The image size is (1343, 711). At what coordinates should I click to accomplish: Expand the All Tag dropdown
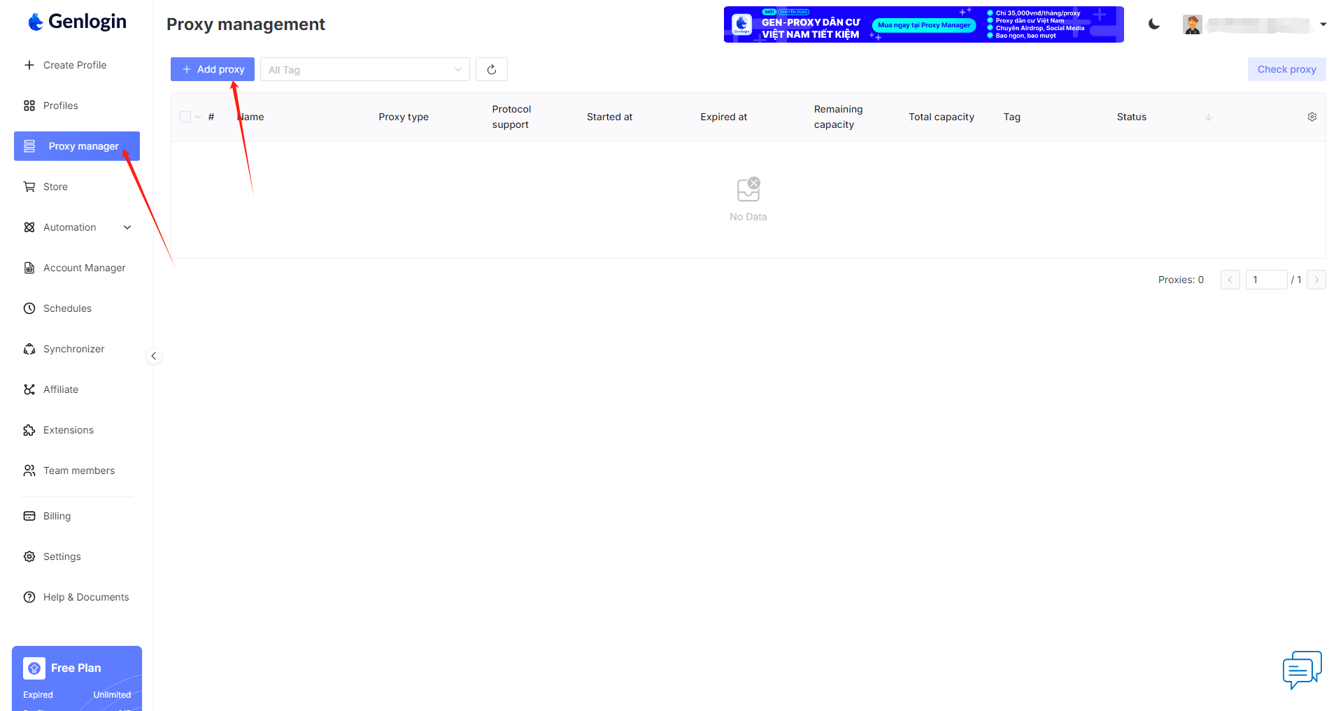coord(364,69)
